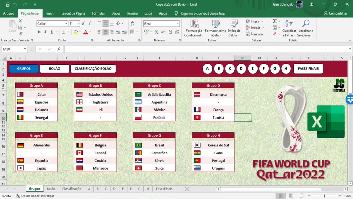353x199 pixels.
Task: Click the Formatação Condicional icon
Action: click(x=194, y=24)
